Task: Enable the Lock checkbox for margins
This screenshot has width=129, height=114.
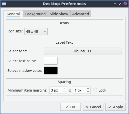Action: pyautogui.click(x=95, y=90)
